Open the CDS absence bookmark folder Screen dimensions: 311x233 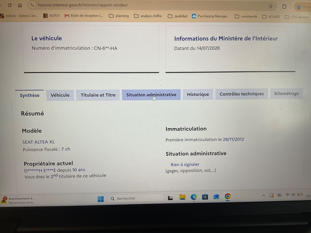click(x=297, y=17)
